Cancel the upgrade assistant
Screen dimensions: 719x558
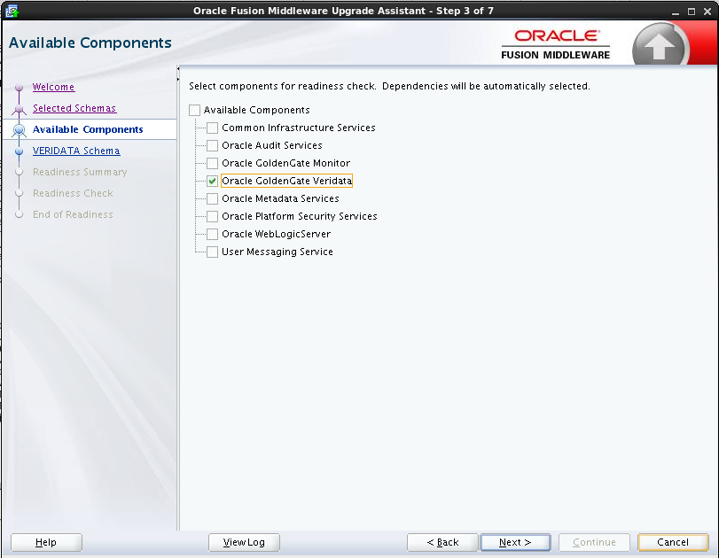673,542
